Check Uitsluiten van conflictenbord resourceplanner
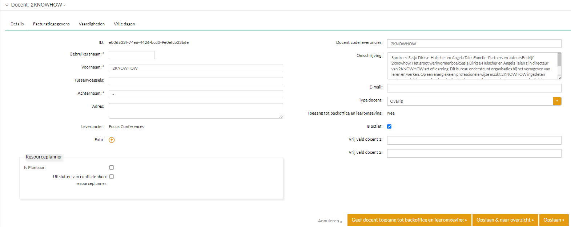 [112, 177]
